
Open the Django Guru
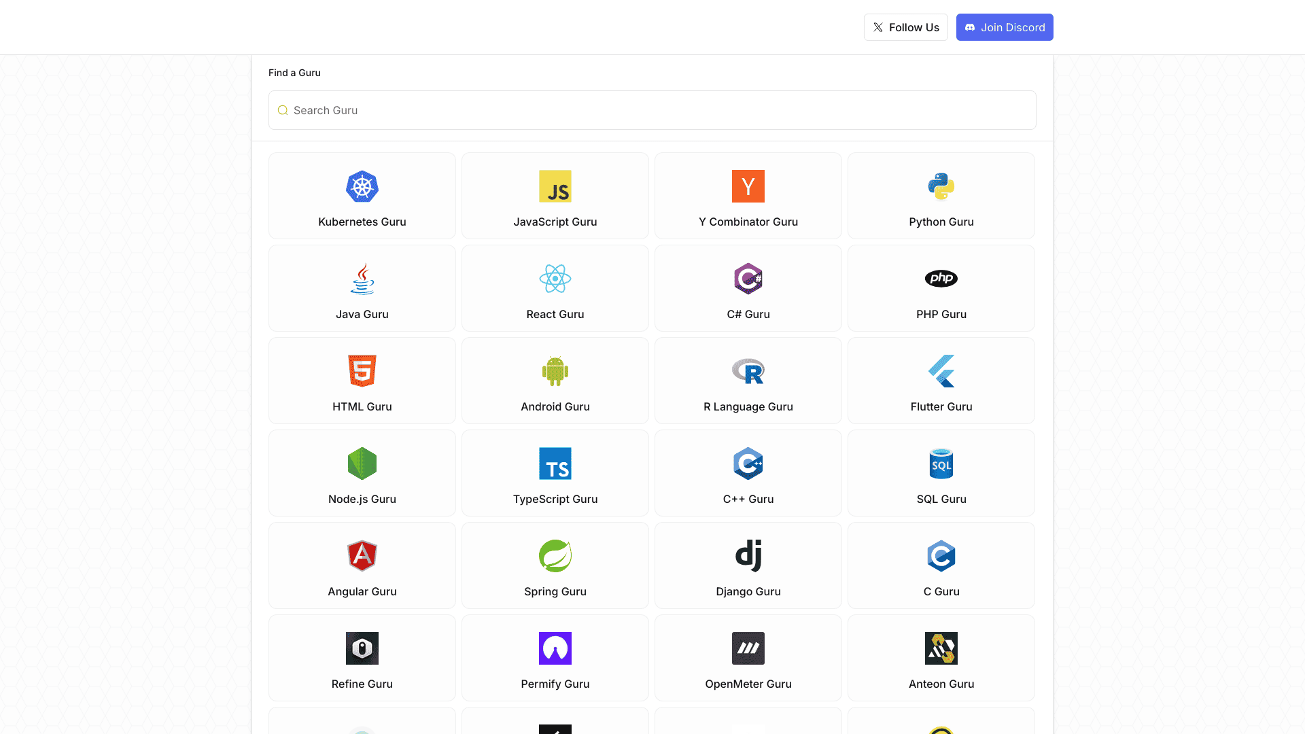click(748, 565)
